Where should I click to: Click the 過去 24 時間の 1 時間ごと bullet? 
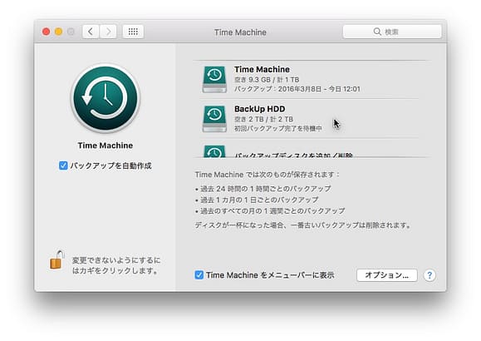tap(263, 189)
